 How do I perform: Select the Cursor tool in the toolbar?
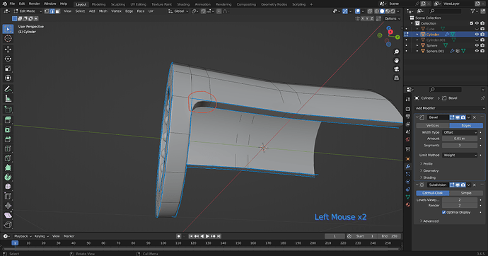coord(8,39)
